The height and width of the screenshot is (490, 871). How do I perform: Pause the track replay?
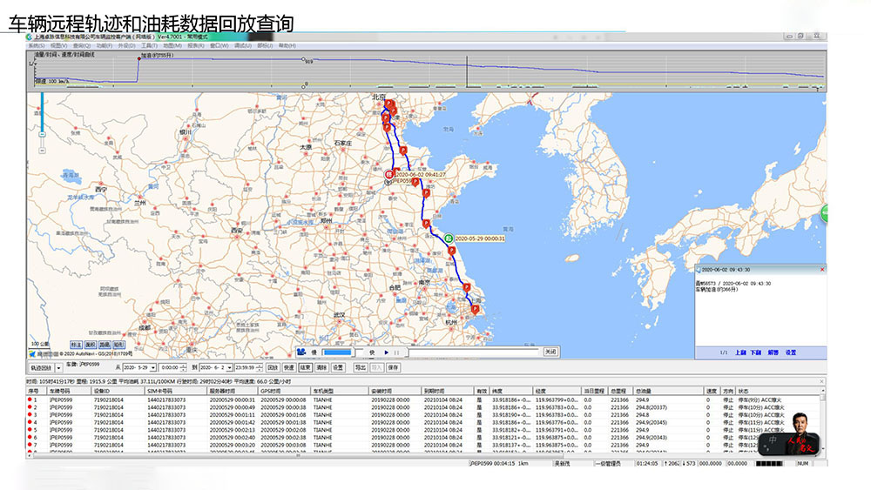pyautogui.click(x=396, y=352)
